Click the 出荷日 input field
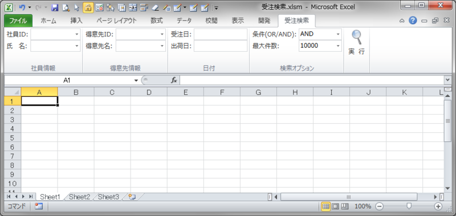456x216 pixels. pyautogui.click(x=221, y=46)
